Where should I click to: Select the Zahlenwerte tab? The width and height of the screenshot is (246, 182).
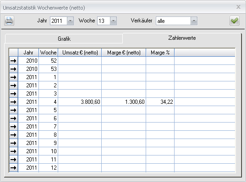[182, 38]
